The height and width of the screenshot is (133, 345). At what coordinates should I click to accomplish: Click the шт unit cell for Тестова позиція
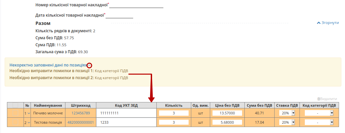pos(201,122)
